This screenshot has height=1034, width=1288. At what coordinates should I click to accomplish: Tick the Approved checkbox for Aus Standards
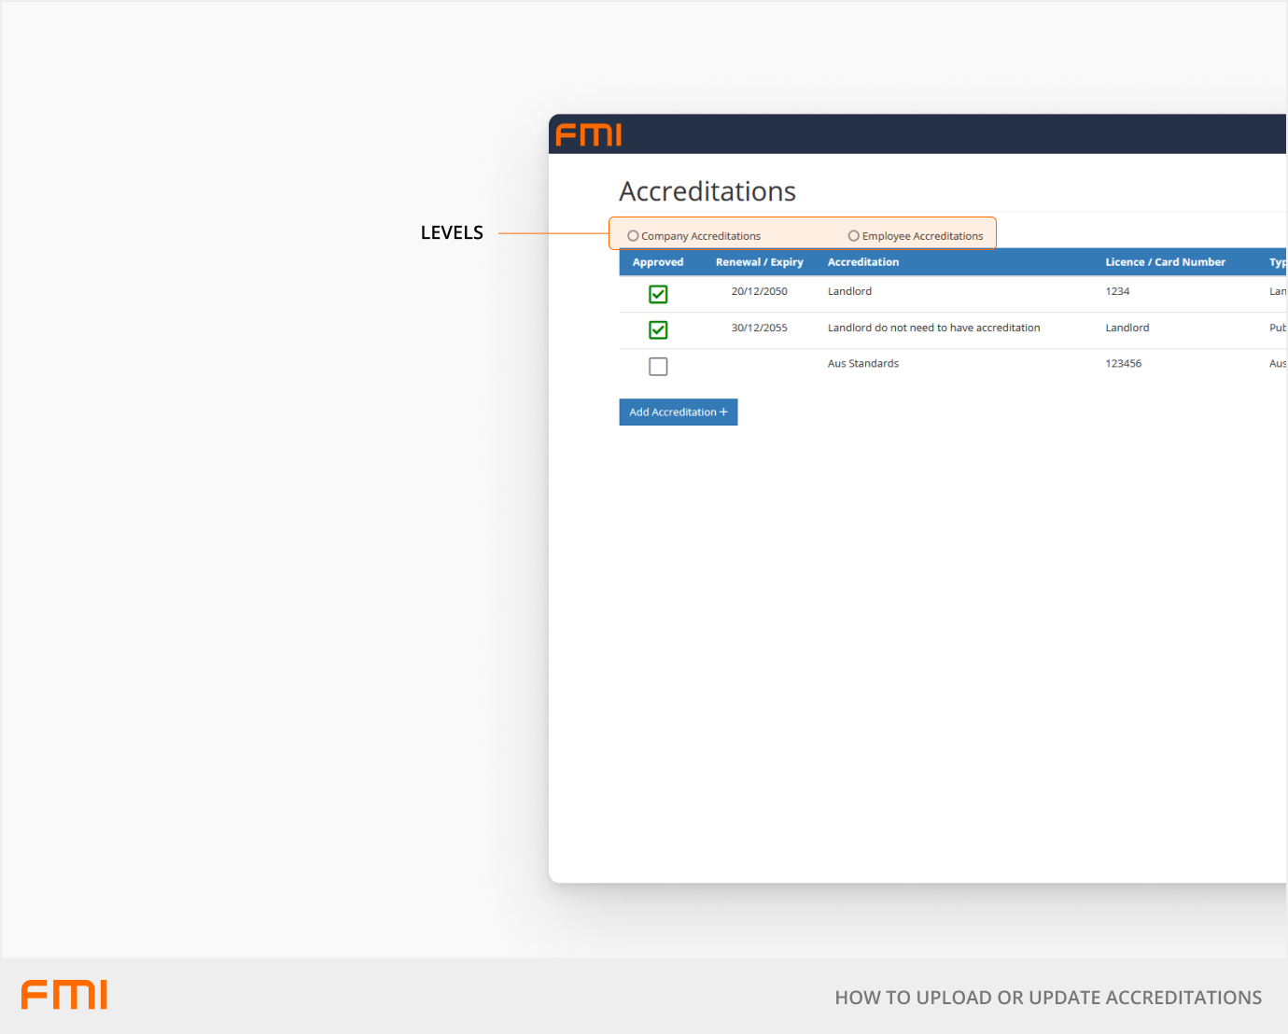(x=658, y=367)
